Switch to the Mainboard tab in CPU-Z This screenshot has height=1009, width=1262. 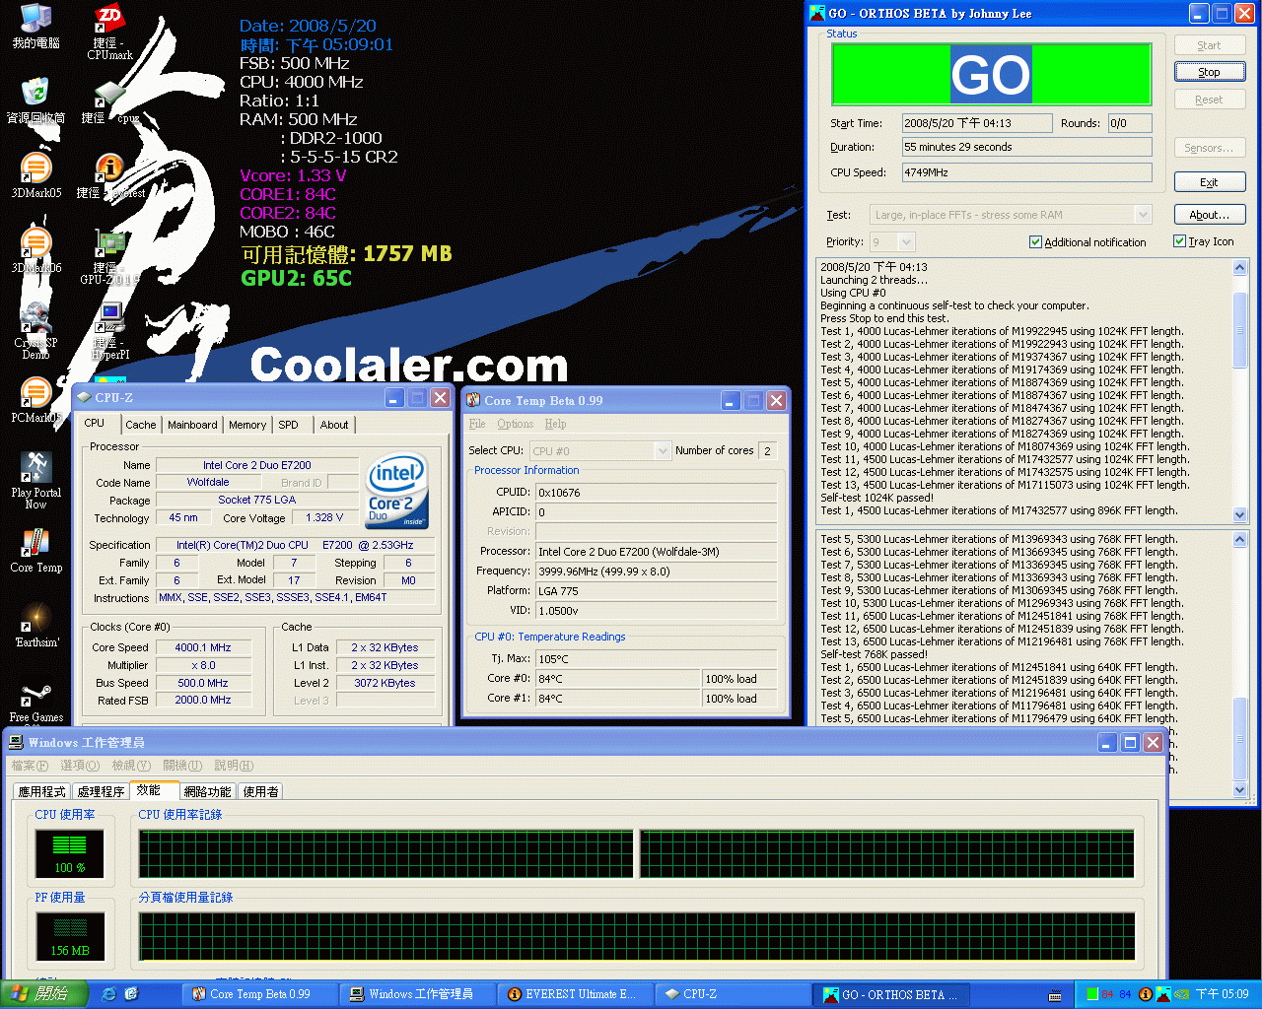pyautogui.click(x=192, y=425)
